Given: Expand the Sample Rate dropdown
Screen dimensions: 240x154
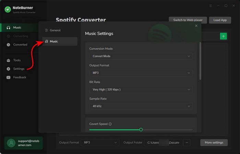Looking at the screenshot, I should click(x=141, y=106).
